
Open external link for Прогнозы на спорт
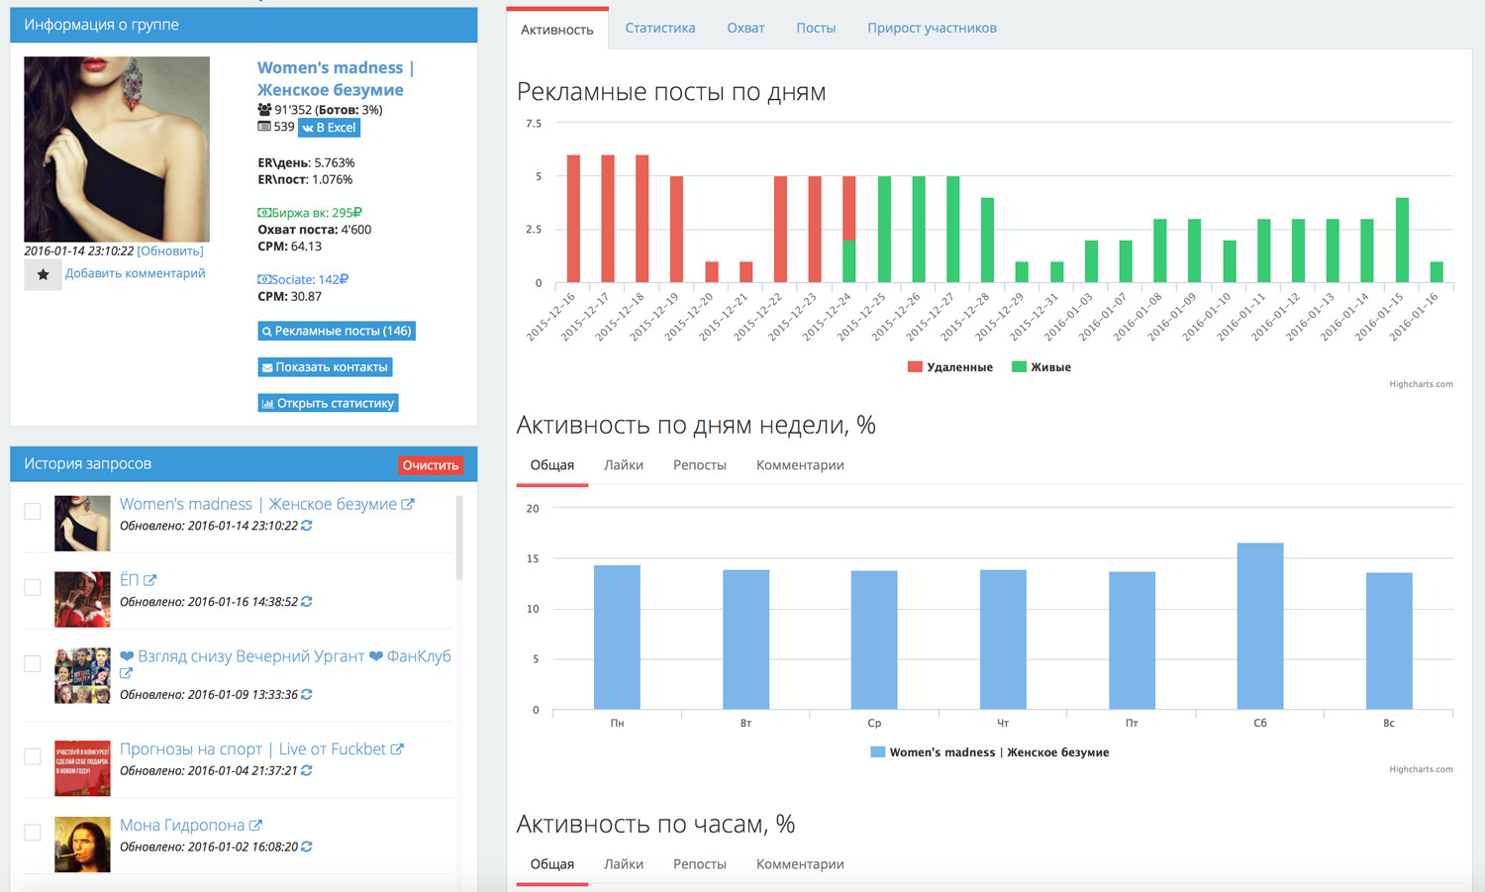[397, 749]
